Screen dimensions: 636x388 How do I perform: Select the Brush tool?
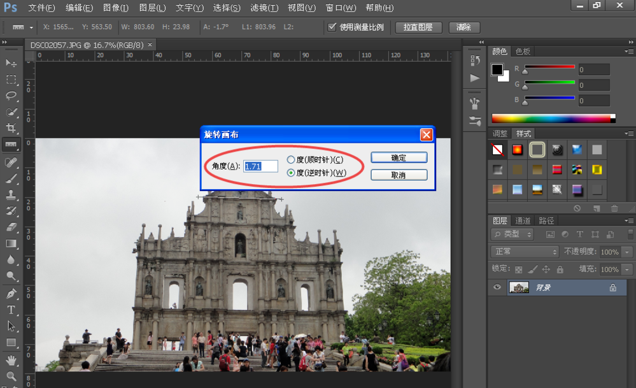tap(11, 178)
